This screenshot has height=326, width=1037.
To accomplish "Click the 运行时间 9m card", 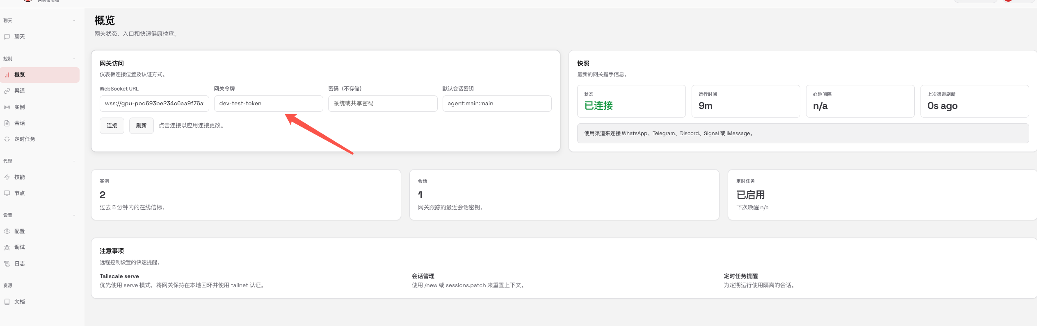I will pos(746,101).
